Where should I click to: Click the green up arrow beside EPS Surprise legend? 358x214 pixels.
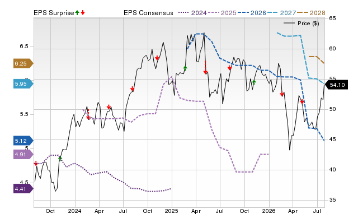point(77,12)
